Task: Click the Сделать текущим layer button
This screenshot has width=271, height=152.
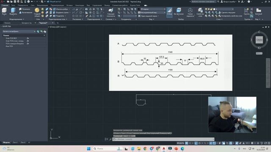Action: click(227, 13)
